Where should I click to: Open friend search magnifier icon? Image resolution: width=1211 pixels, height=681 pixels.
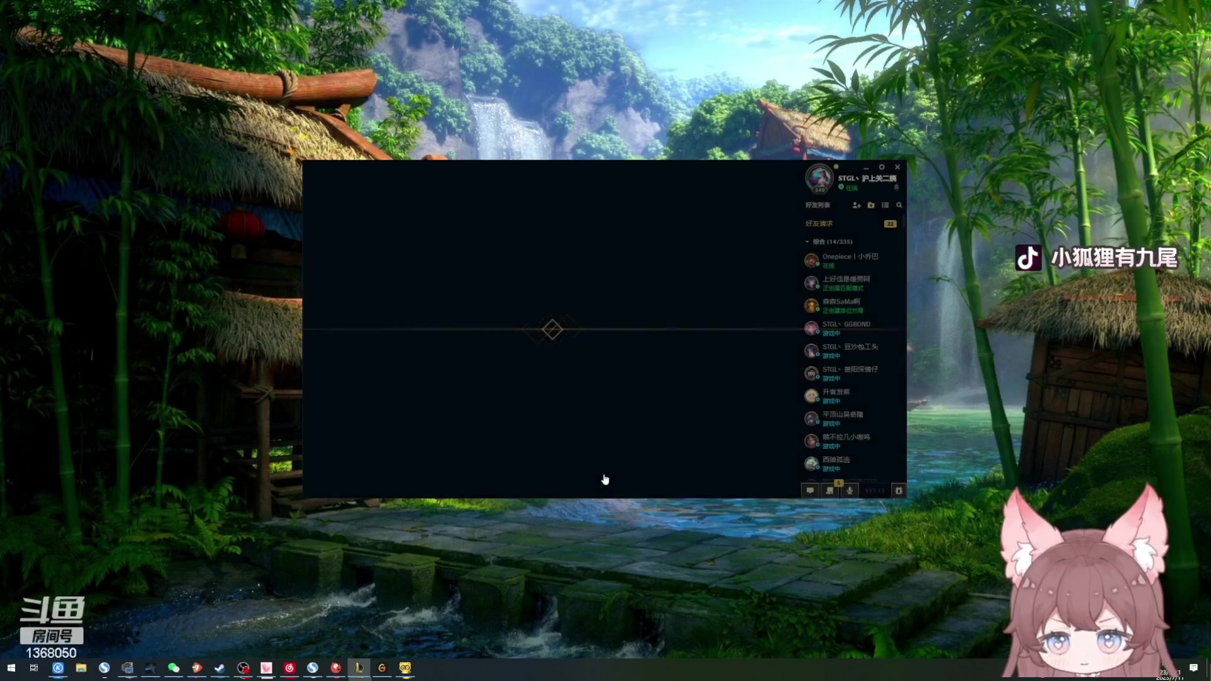tap(899, 206)
